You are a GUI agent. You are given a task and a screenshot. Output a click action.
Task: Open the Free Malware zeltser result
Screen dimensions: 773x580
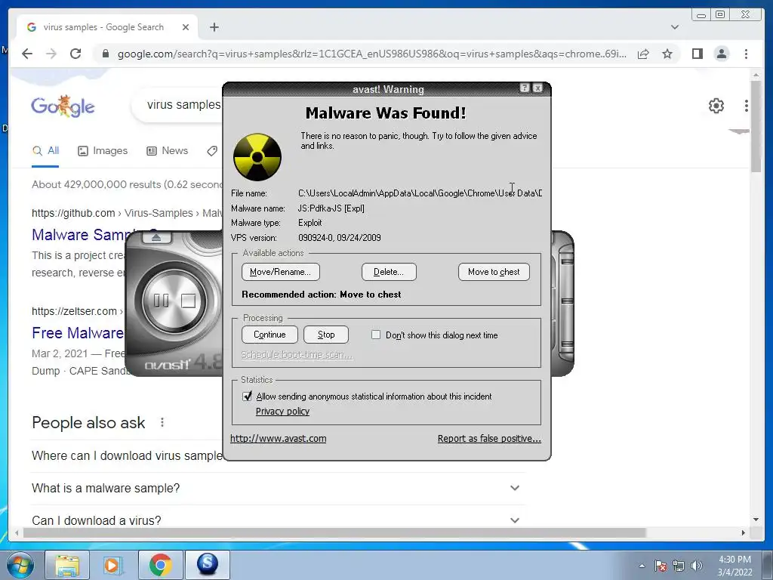pyautogui.click(x=78, y=333)
